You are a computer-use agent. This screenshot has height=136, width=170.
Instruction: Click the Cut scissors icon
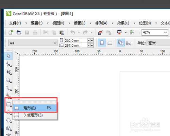coord(46,32)
